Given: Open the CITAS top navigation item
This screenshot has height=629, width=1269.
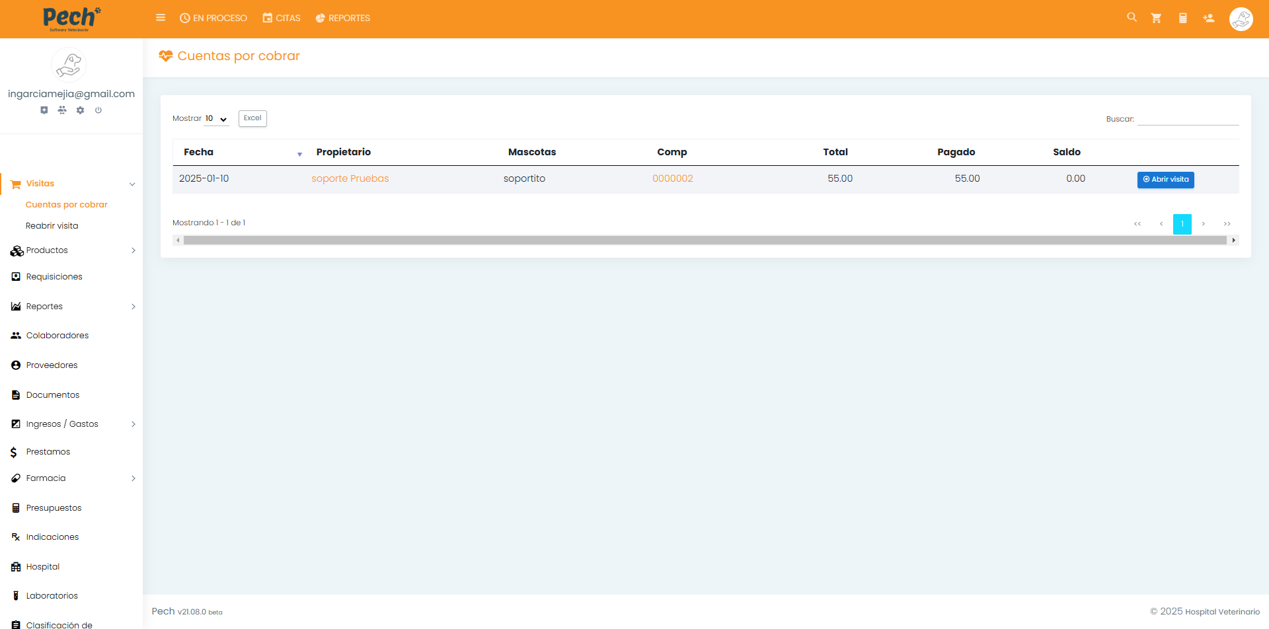Looking at the screenshot, I should click(x=282, y=18).
